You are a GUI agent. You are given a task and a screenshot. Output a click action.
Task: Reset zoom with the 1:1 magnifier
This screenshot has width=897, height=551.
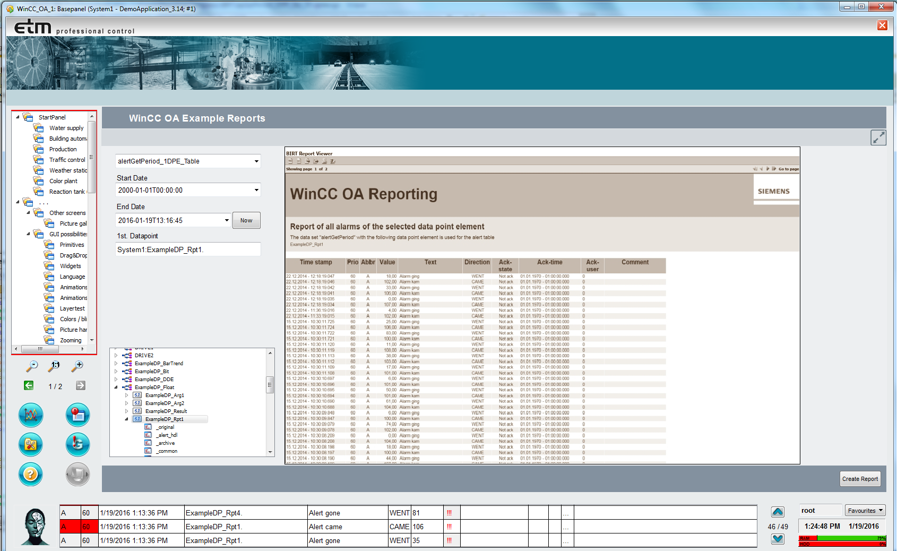pyautogui.click(x=54, y=366)
